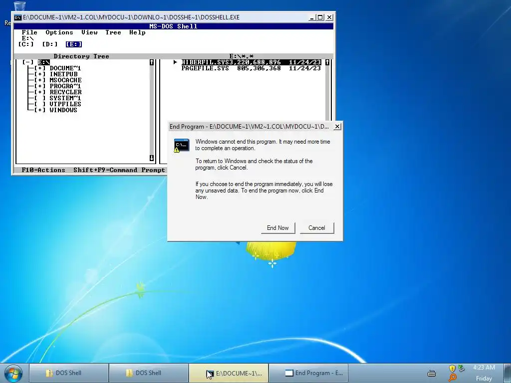Viewport: 511px width, 383px height.
Task: Switch to E:\DOCUME~1 console taskbar button
Action: (229, 373)
